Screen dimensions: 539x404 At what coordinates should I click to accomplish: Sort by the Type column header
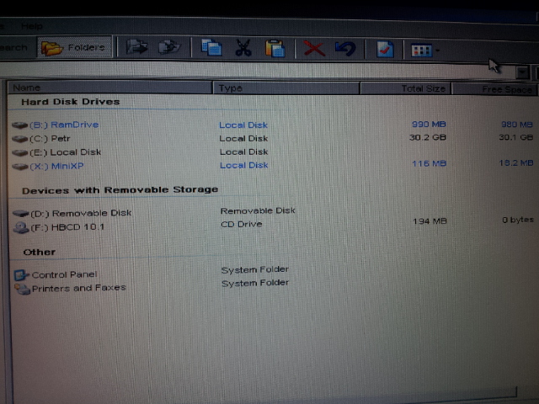[286, 88]
